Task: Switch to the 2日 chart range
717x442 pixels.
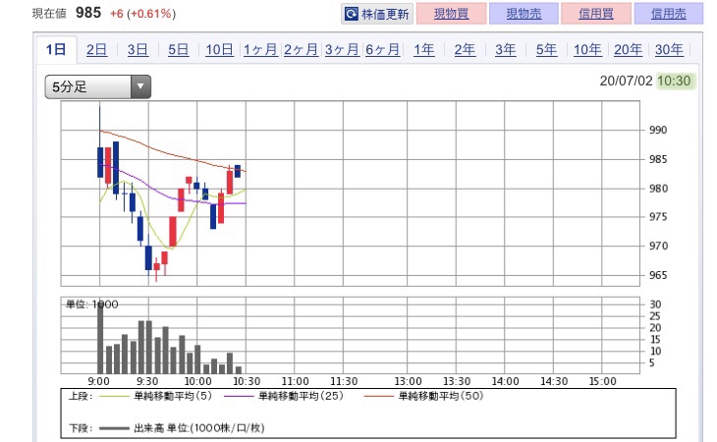Action: (x=97, y=50)
